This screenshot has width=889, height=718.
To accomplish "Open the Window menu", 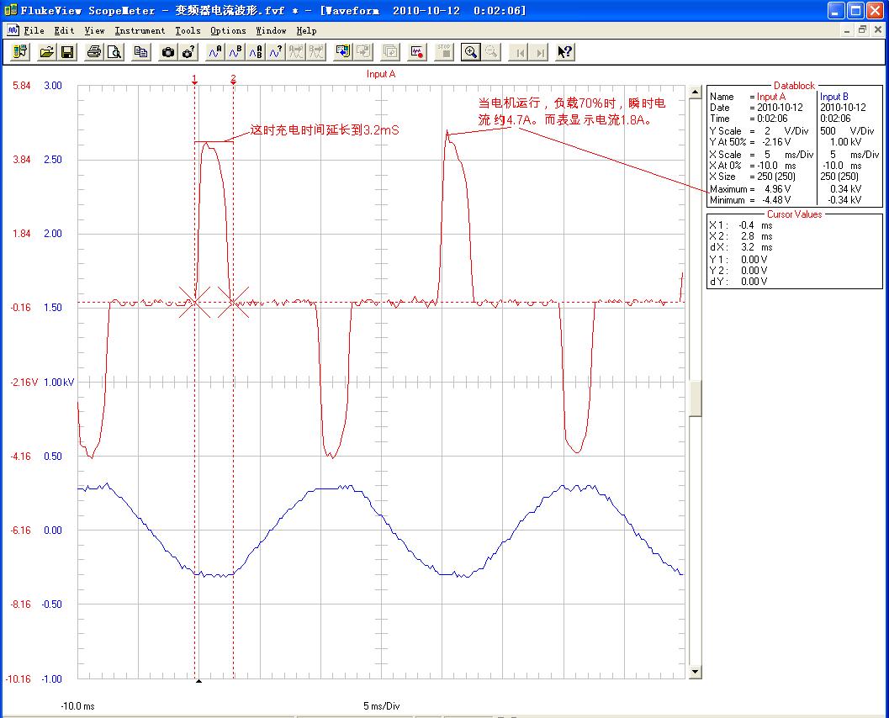I will click(x=271, y=30).
